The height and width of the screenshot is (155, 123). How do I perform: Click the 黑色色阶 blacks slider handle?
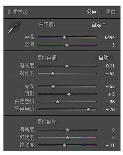point(88,109)
